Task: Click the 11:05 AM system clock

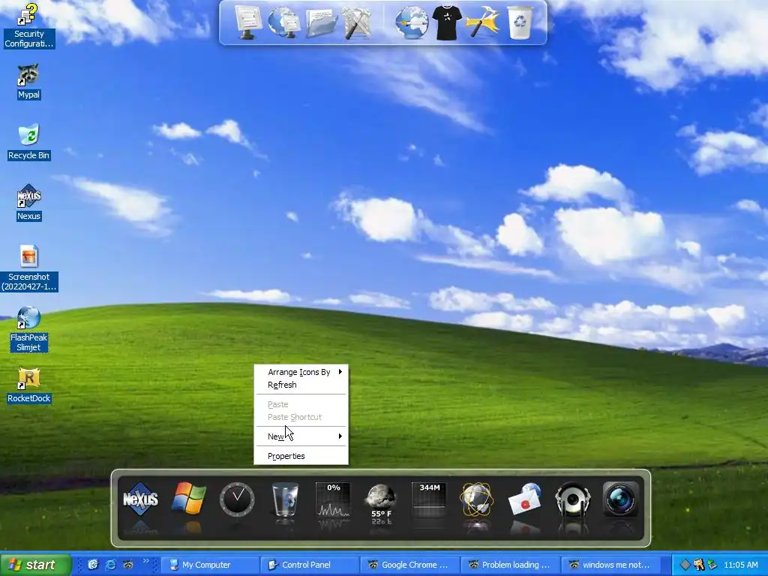Action: (x=740, y=565)
